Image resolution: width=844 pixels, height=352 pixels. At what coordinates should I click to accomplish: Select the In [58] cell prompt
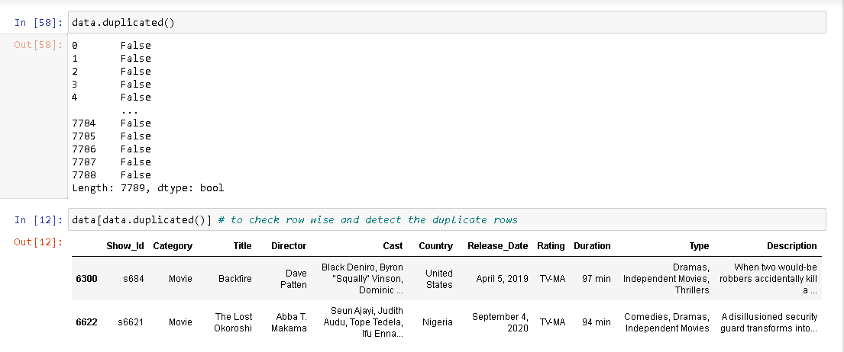coord(39,22)
